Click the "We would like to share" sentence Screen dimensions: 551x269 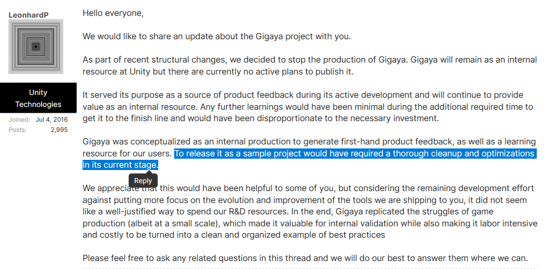pos(216,36)
